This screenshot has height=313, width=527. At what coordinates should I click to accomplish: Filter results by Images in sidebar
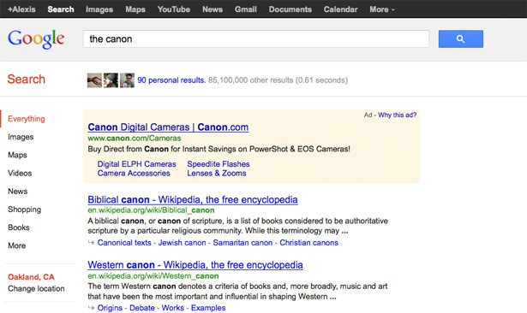click(21, 137)
